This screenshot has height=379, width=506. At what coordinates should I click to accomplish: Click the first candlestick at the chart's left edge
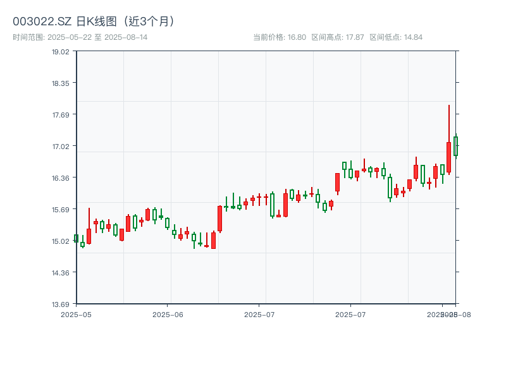coord(76,238)
